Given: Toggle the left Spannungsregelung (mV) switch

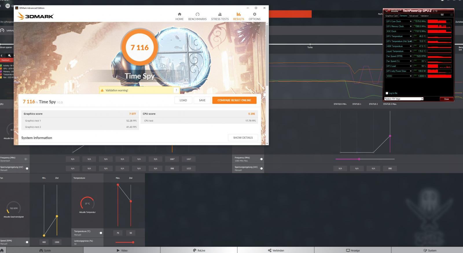Looking at the screenshot, I should click(27, 168).
